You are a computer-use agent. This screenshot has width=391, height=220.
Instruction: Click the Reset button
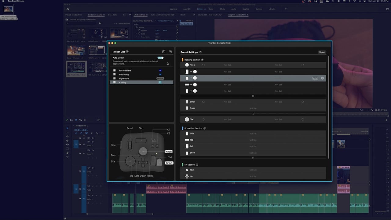pyautogui.click(x=322, y=52)
